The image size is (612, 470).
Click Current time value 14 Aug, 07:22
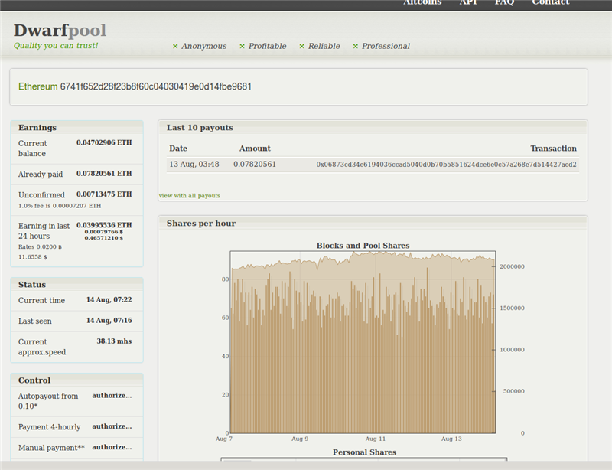pos(109,299)
